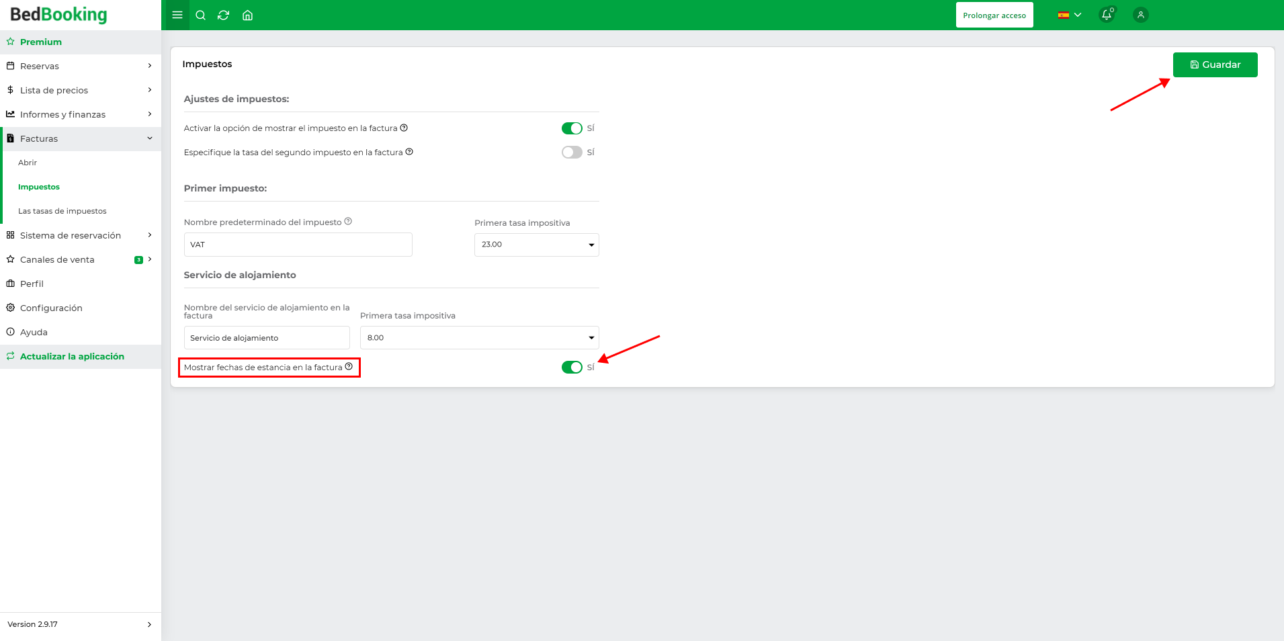Click the help icon beside Mostrar fechas de estancia

click(x=349, y=367)
